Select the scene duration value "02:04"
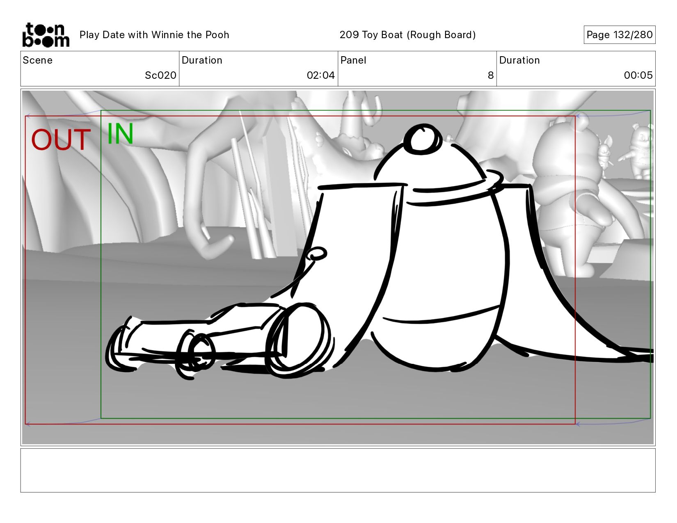Screen dimensions: 677x523 pyautogui.click(x=320, y=75)
